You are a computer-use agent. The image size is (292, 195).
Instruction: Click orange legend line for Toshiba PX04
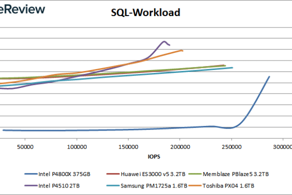[x=195, y=185]
